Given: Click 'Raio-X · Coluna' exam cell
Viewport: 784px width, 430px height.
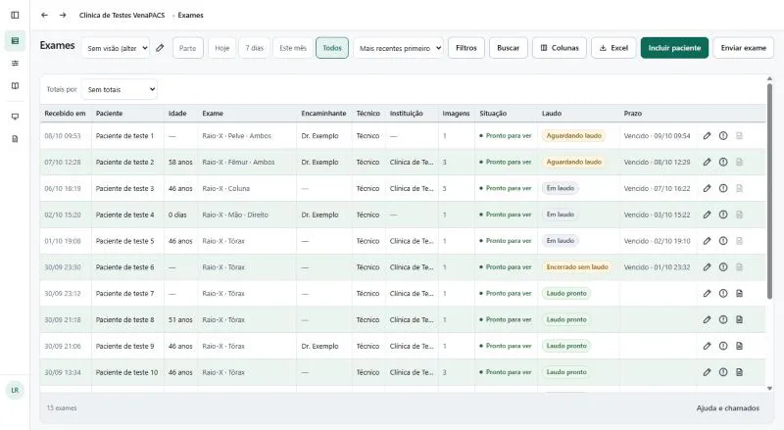Looking at the screenshot, I should (225, 188).
